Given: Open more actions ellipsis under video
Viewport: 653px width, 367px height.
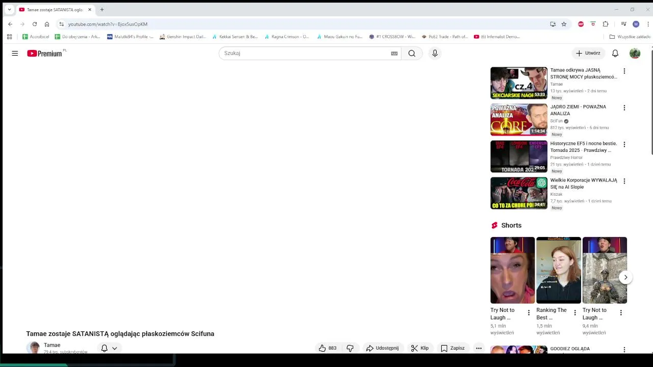Looking at the screenshot, I should pos(479,348).
